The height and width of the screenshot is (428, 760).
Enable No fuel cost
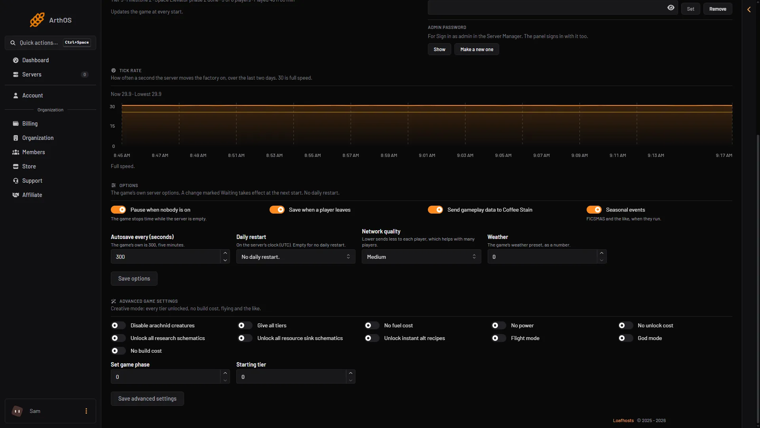pos(372,325)
